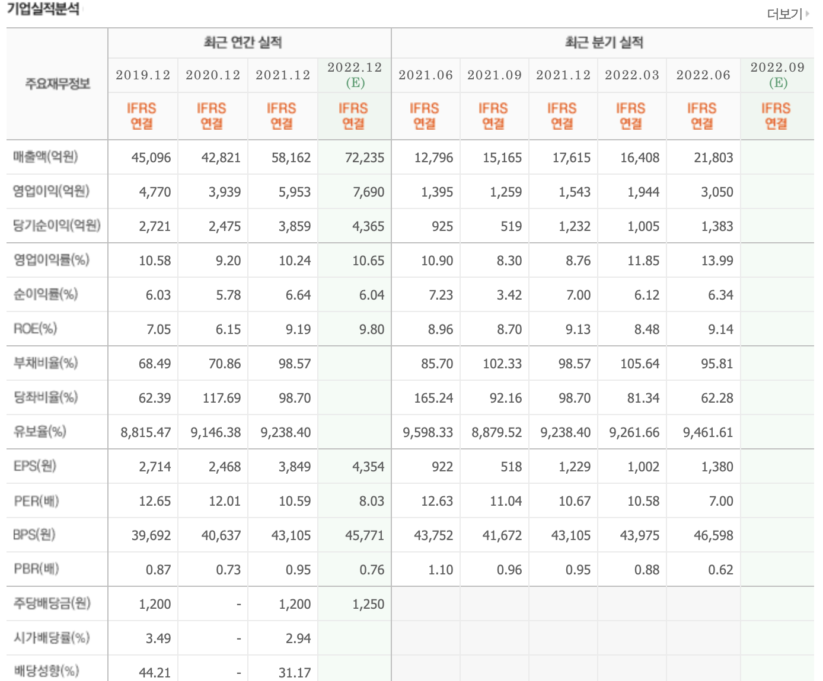
Task: Select dividend yield value 2.94
Action: [298, 639]
